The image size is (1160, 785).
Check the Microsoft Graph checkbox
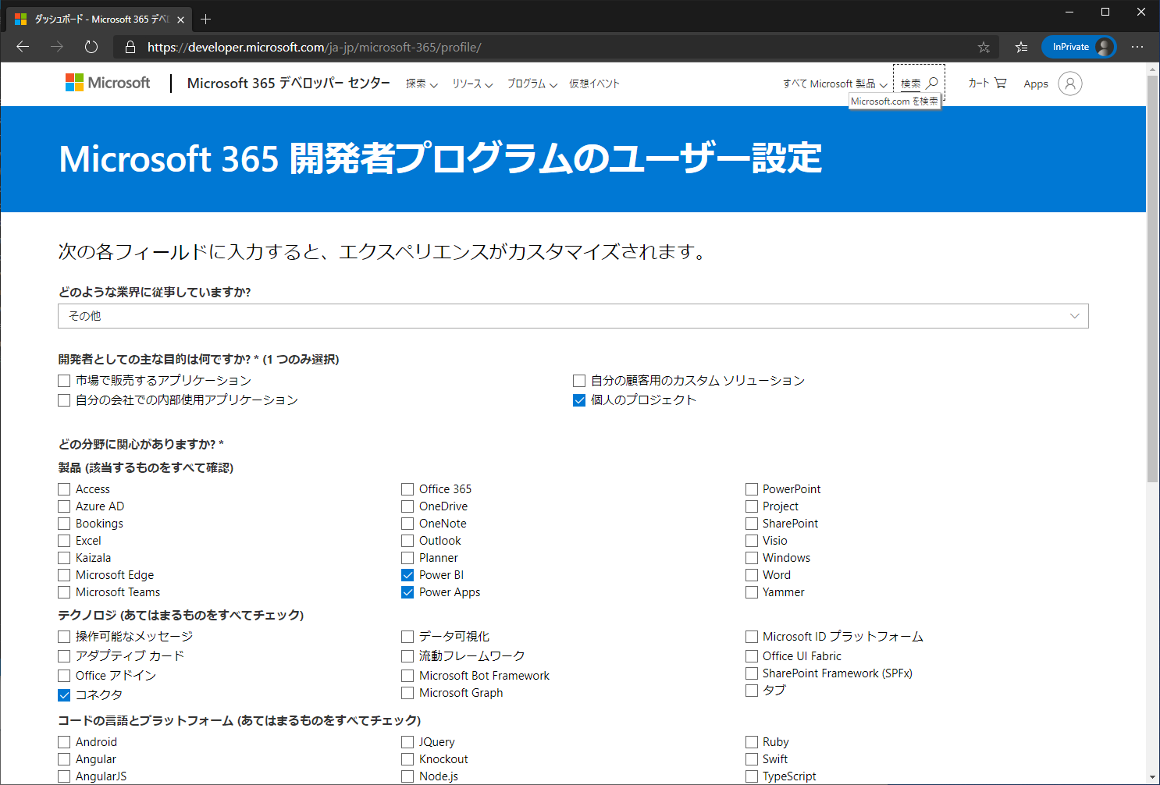tap(407, 693)
